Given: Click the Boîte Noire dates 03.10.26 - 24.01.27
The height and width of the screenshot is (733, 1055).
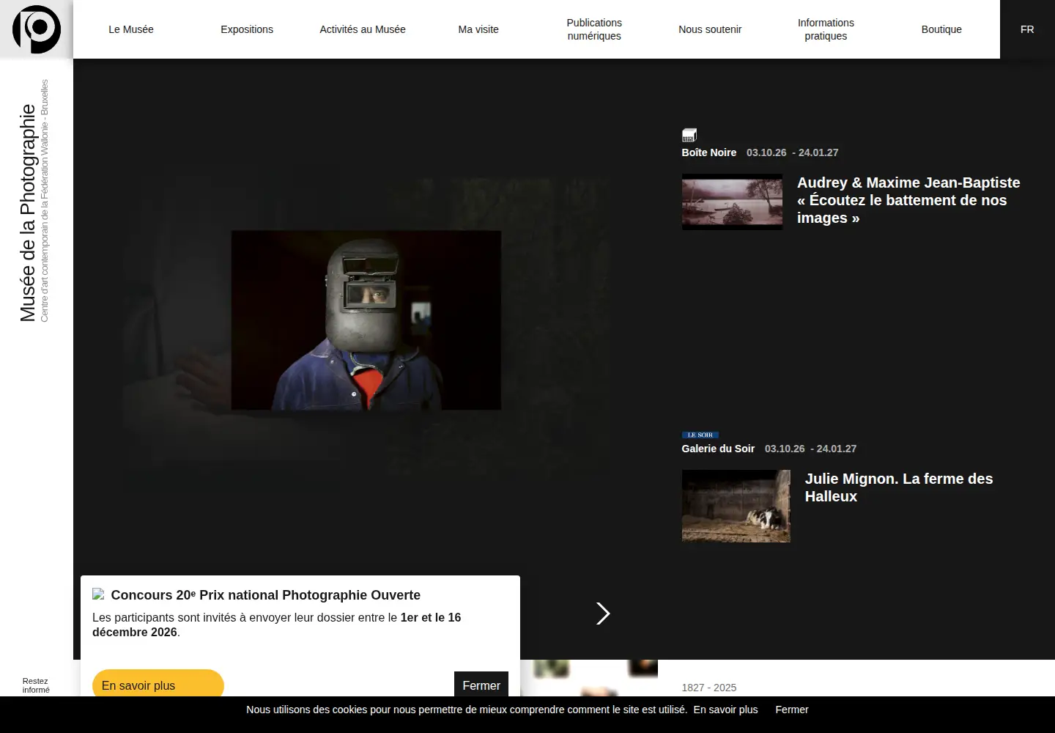Looking at the screenshot, I should [x=793, y=152].
